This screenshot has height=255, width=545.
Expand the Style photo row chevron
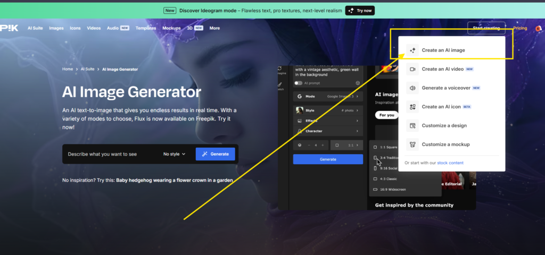[x=357, y=110]
